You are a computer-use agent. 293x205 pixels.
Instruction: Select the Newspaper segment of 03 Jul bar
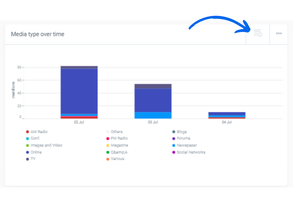click(x=153, y=115)
